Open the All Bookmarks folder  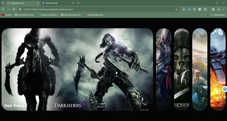point(218,15)
